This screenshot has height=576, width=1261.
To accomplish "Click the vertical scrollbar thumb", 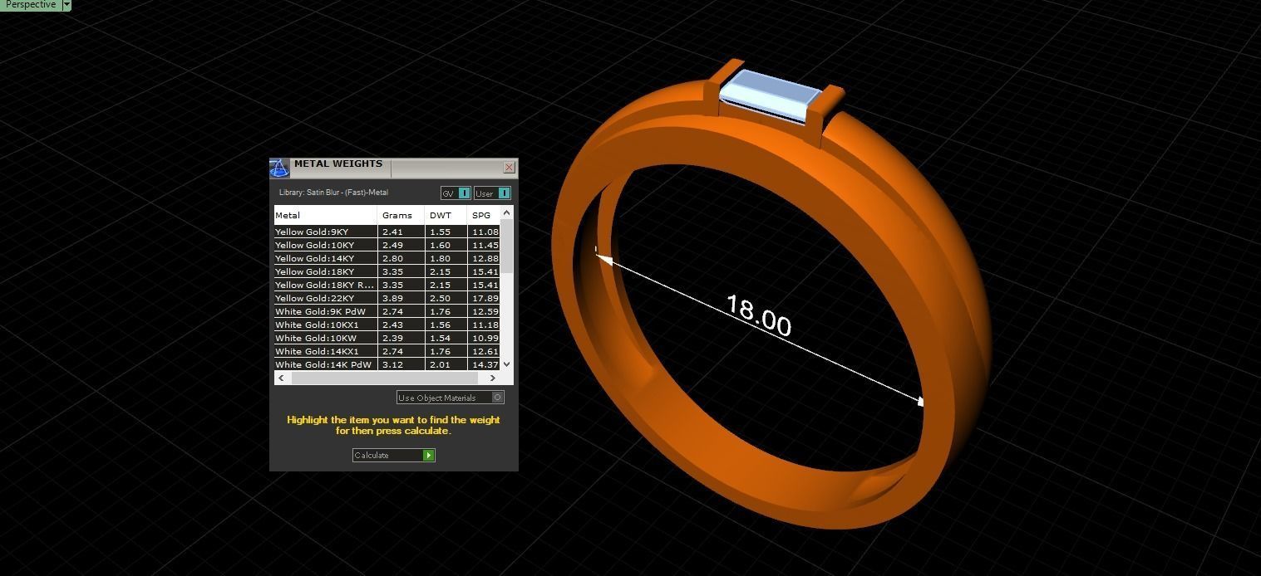I will [x=507, y=247].
